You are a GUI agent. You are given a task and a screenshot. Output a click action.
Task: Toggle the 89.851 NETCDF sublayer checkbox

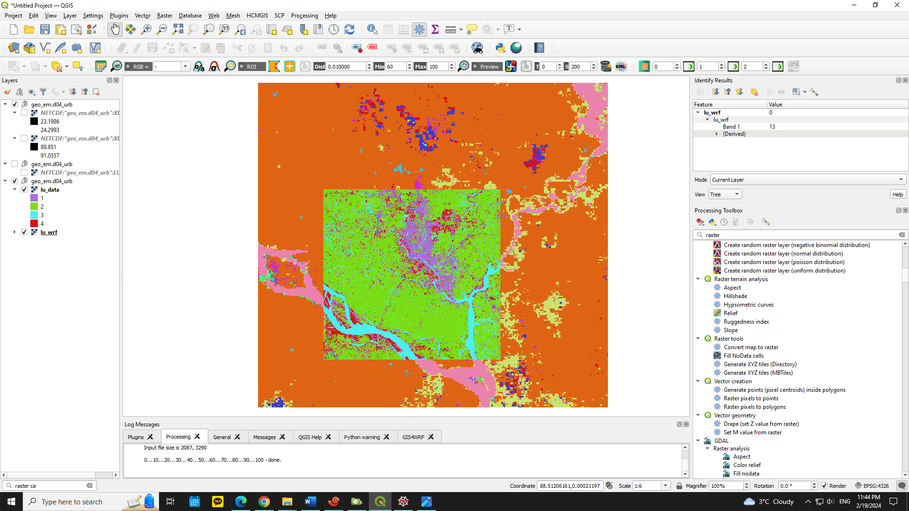pyautogui.click(x=24, y=138)
